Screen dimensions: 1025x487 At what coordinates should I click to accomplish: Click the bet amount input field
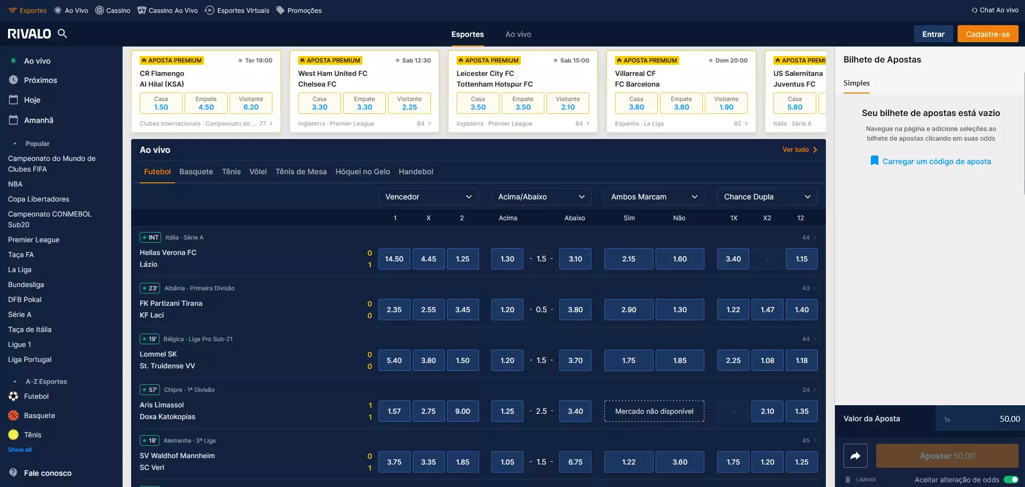tap(980, 419)
